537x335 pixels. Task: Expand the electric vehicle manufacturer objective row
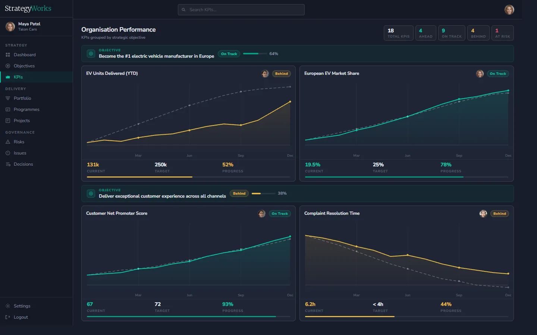pos(297,54)
